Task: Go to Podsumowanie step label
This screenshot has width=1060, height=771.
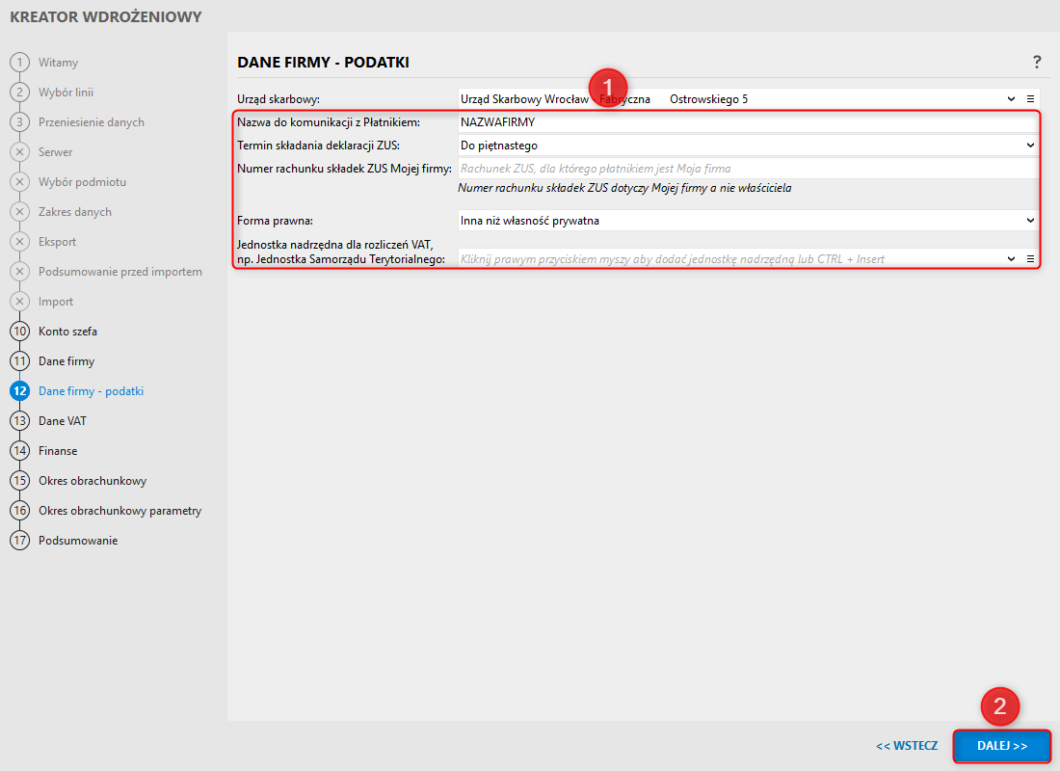Action: tap(78, 541)
